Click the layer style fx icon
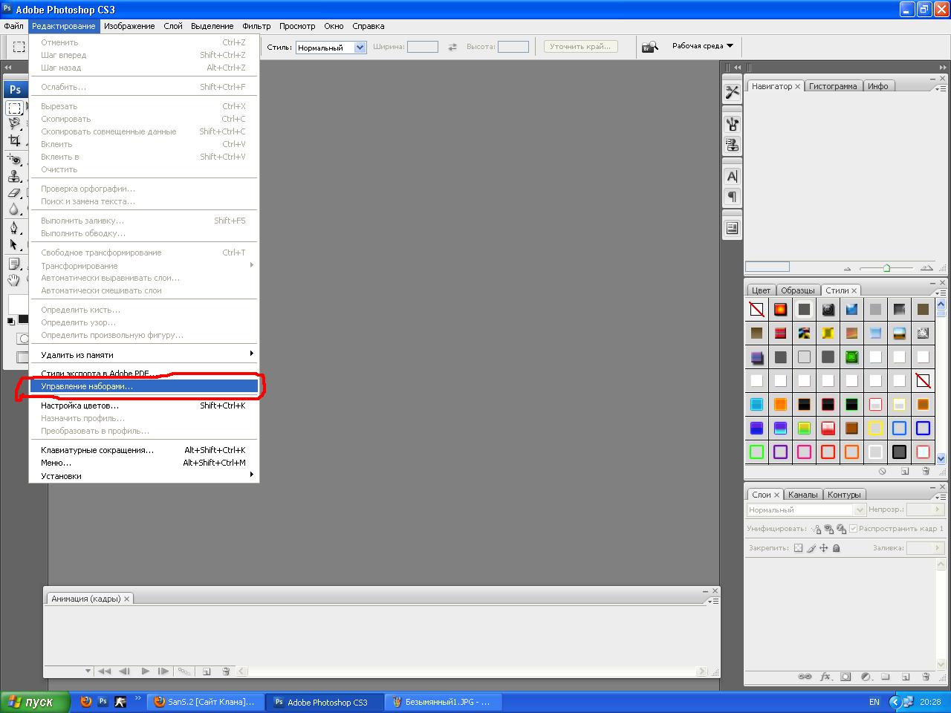Image resolution: width=951 pixels, height=713 pixels. click(825, 677)
